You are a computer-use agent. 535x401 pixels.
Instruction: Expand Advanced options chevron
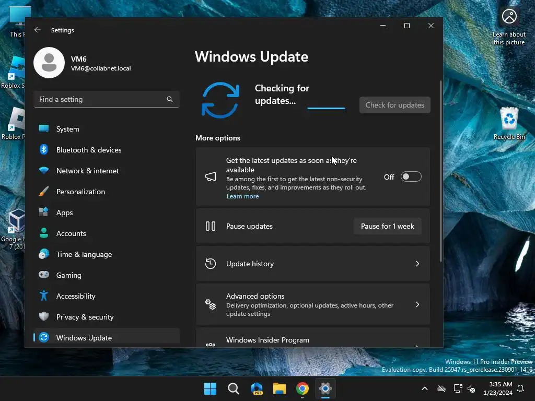[x=417, y=304]
